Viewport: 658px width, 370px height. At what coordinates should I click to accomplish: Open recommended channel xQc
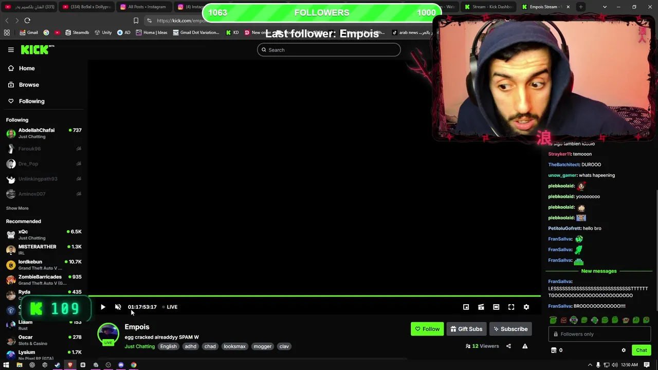pyautogui.click(x=44, y=234)
